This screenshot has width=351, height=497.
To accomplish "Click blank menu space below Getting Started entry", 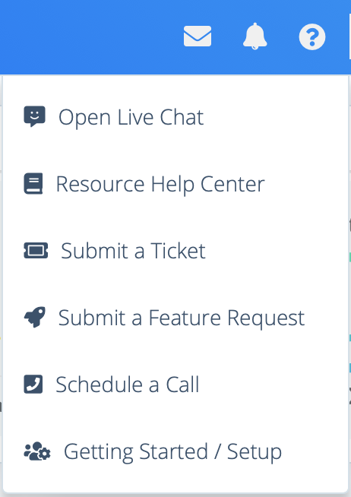I will tap(175, 479).
